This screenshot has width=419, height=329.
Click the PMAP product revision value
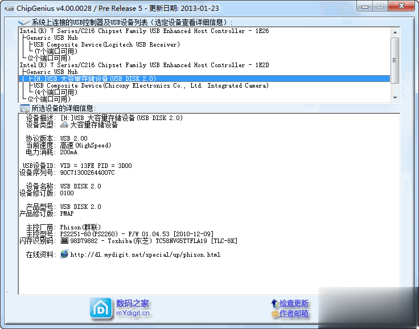[x=67, y=213]
